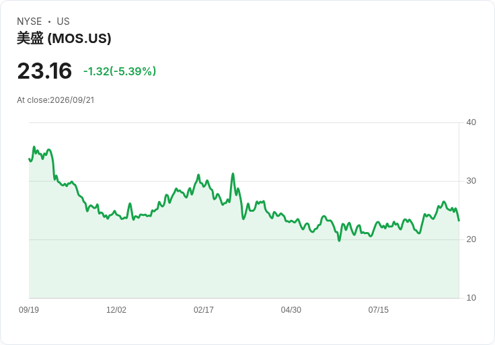
Task: Click the lowest dip of the price line
Action: pos(340,241)
